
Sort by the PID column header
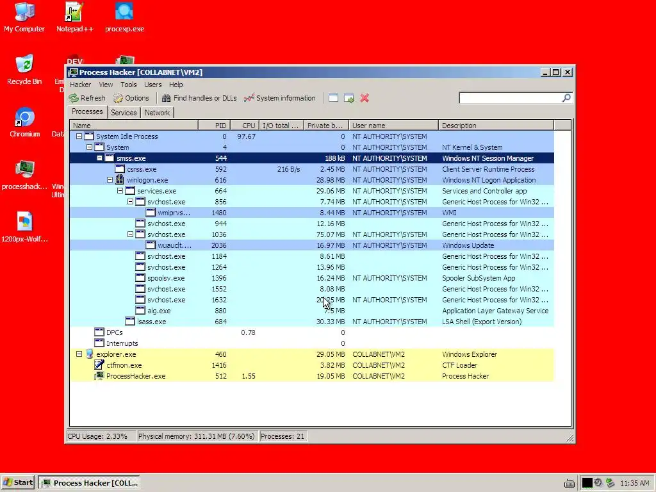[x=214, y=126]
